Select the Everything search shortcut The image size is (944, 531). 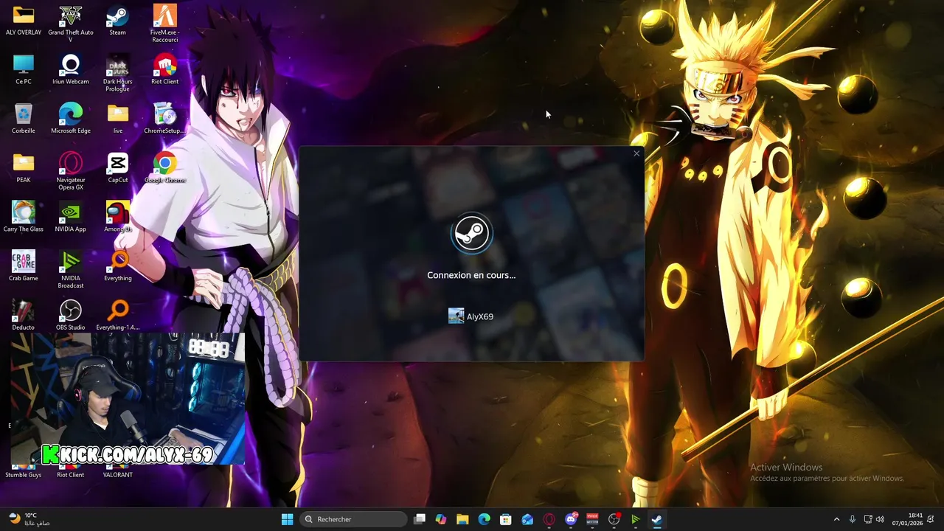pyautogui.click(x=117, y=266)
